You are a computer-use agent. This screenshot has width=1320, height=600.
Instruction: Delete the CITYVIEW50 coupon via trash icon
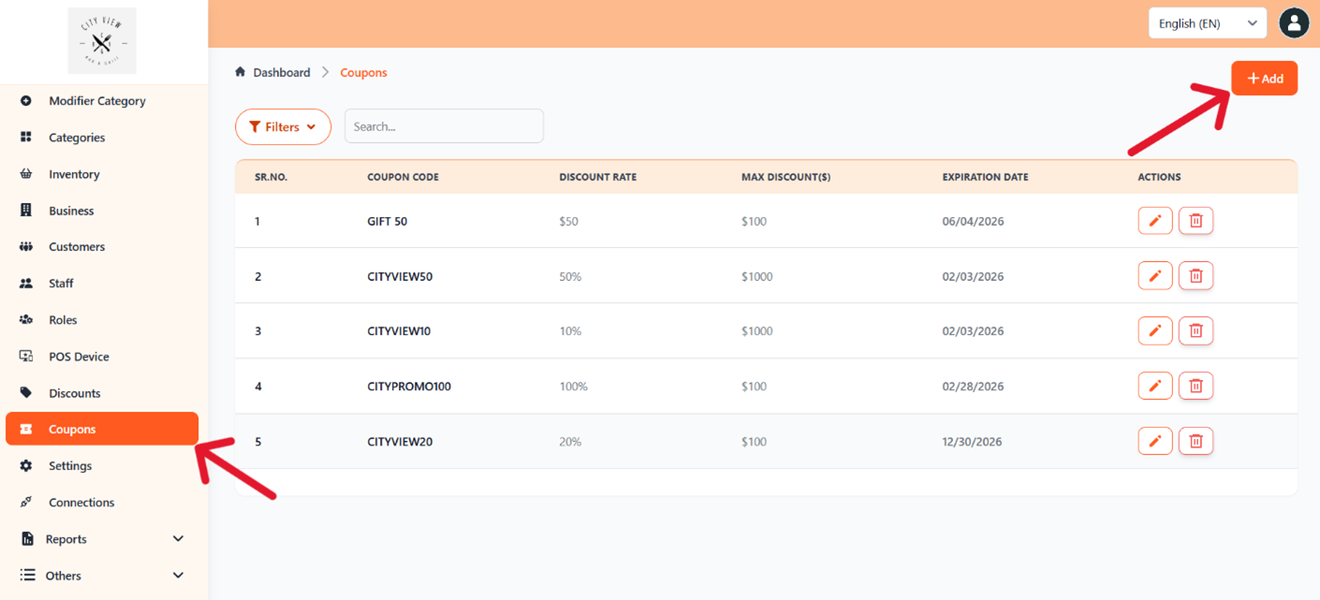[x=1195, y=276]
